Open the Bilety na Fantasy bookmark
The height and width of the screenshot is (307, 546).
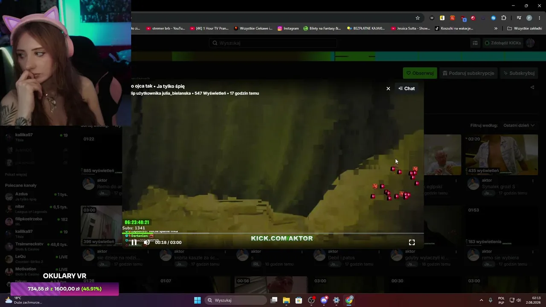322,29
